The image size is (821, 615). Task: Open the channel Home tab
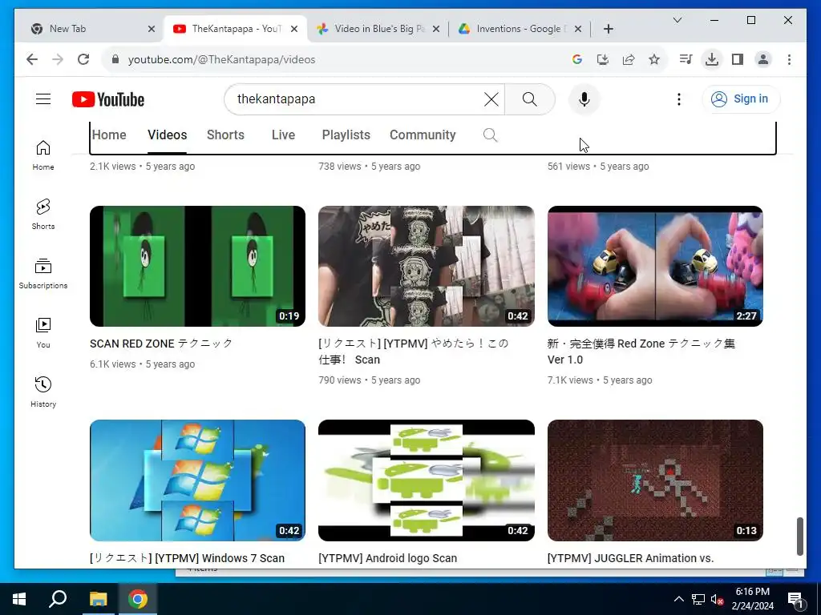109,135
